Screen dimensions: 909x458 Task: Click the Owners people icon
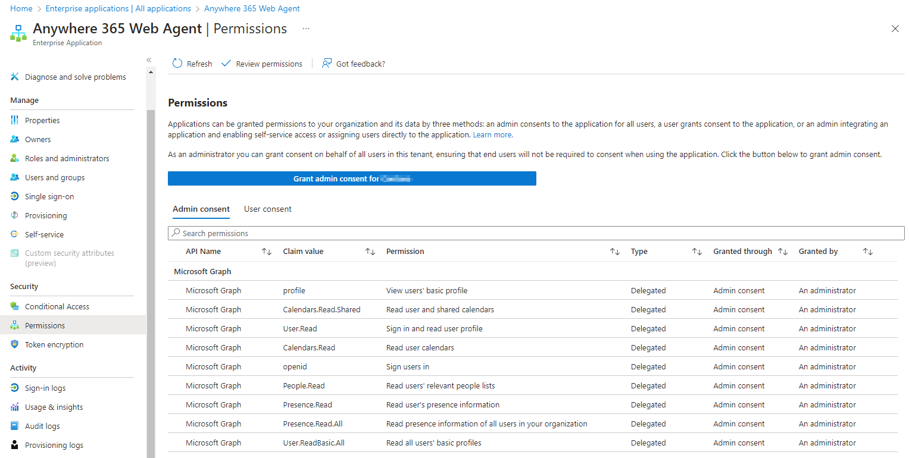pos(15,139)
